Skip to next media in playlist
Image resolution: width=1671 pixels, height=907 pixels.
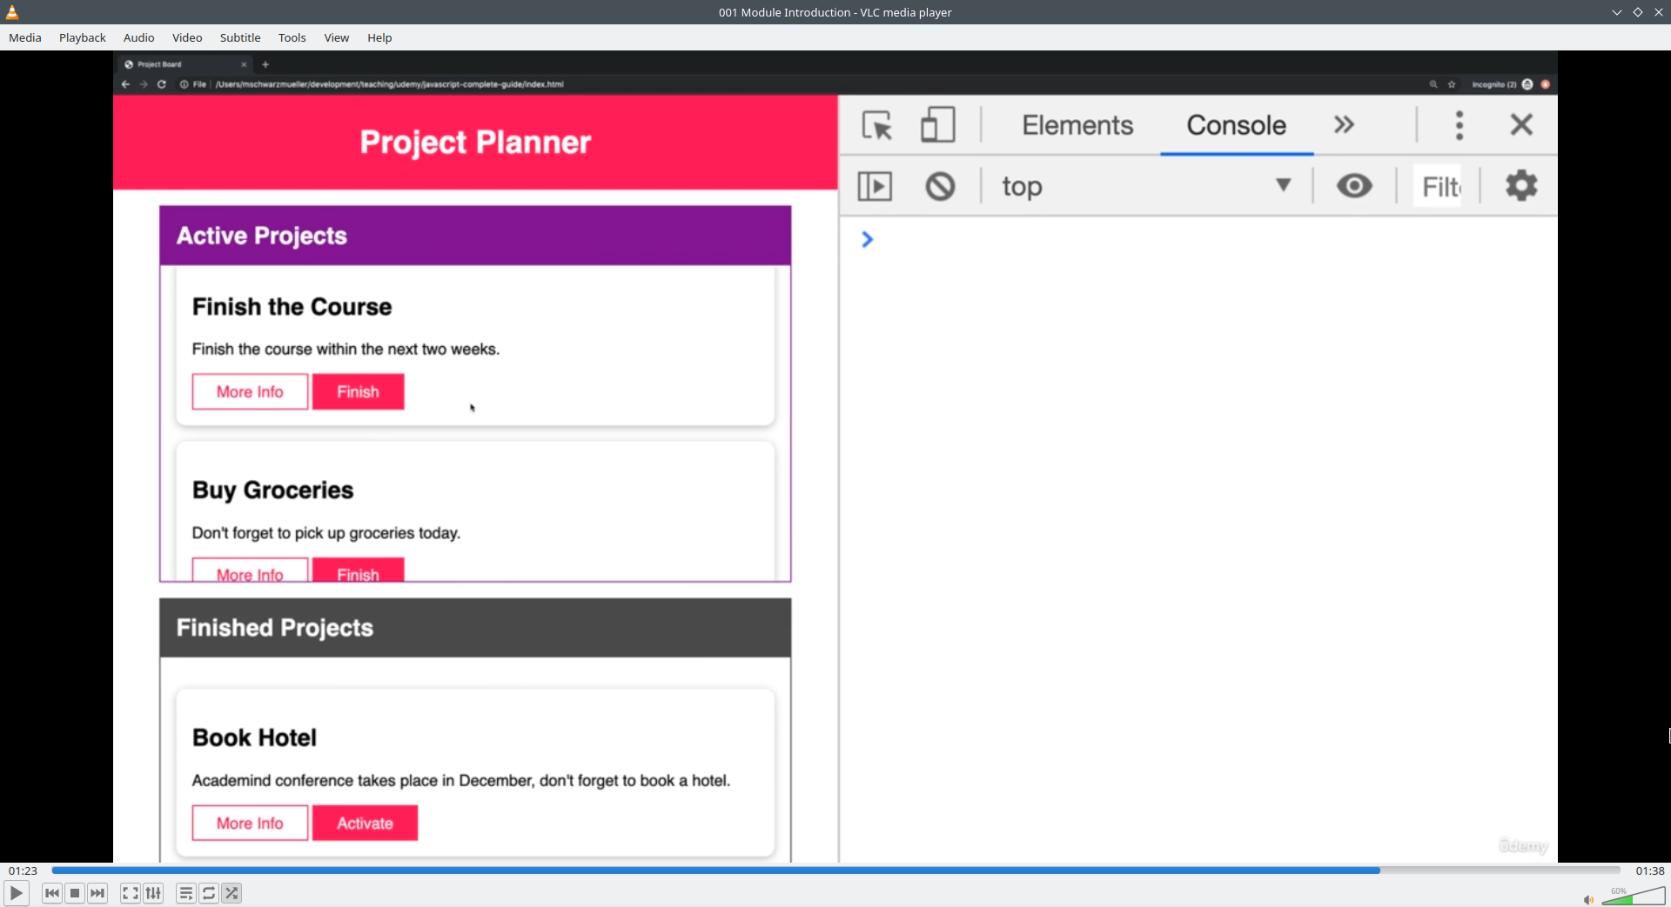click(x=97, y=893)
